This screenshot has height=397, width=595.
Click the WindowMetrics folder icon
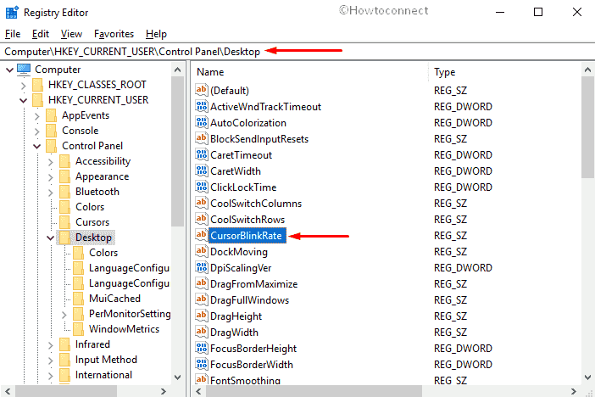pos(78,329)
